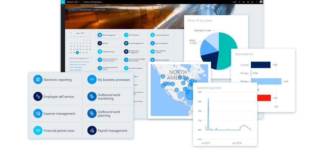Open Cost accounting ledger administration tile
324x149 pixels.
pos(135,60)
